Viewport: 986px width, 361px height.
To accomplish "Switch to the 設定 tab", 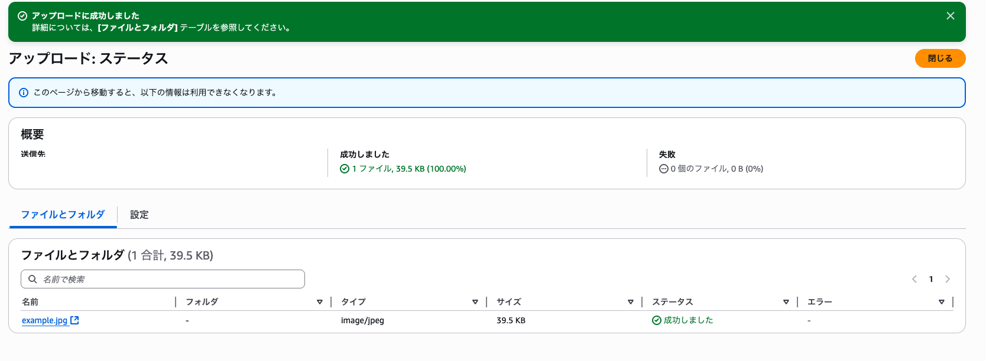I will pos(140,215).
